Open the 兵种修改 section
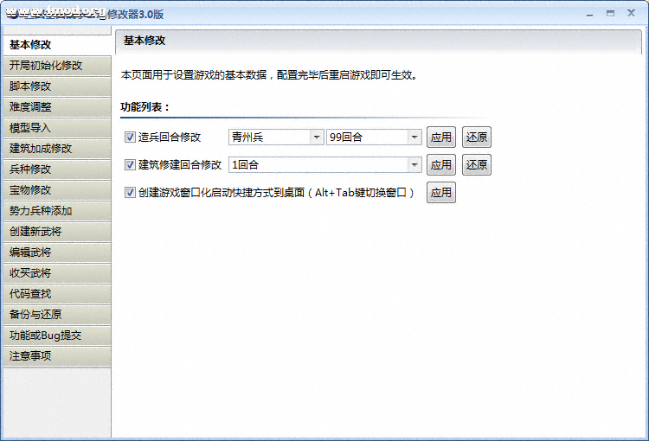This screenshot has width=649, height=441. tap(56, 169)
